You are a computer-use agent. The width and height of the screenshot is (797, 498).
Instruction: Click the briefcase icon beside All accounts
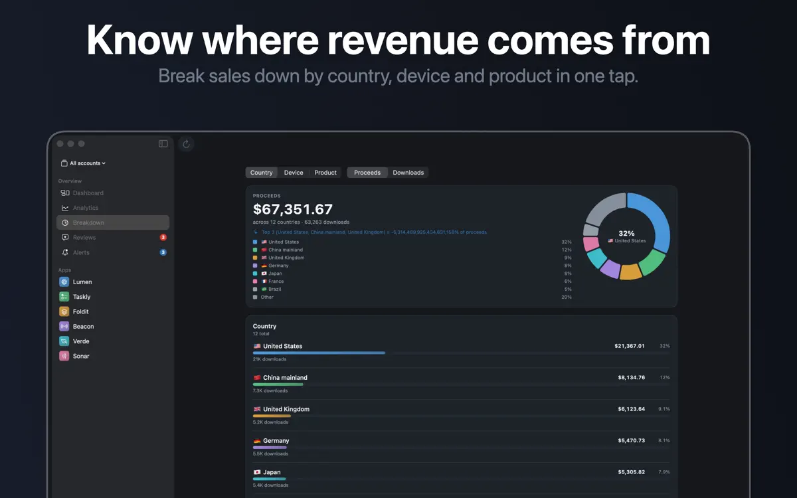64,163
